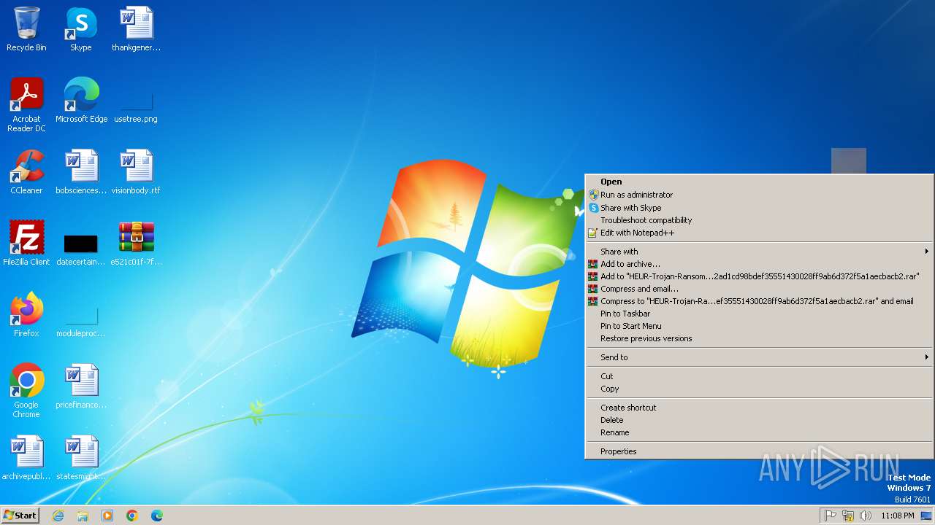Select the pricefinance Word document icon
Viewport: 935px width, 525px height.
(81, 386)
